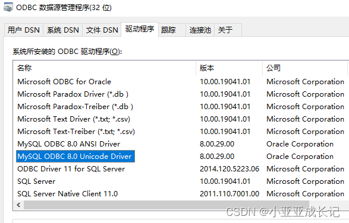Viewport: 349px width, 223px height.
Task: Sort by the 版本 column header
Action: pos(229,68)
